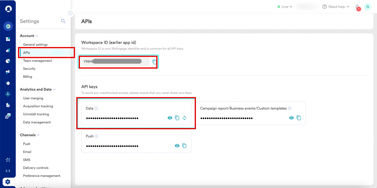
Task: Copy the Push API key
Action: [x=184, y=146]
